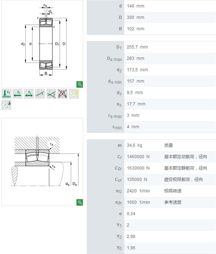Image resolution: width=216 pixels, height=254 pixels.
Task: Click the single-direction axial load Fa icon
Action: pos(17,94)
